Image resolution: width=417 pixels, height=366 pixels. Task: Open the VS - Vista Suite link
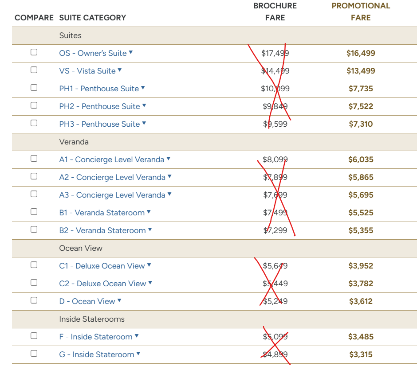[87, 71]
